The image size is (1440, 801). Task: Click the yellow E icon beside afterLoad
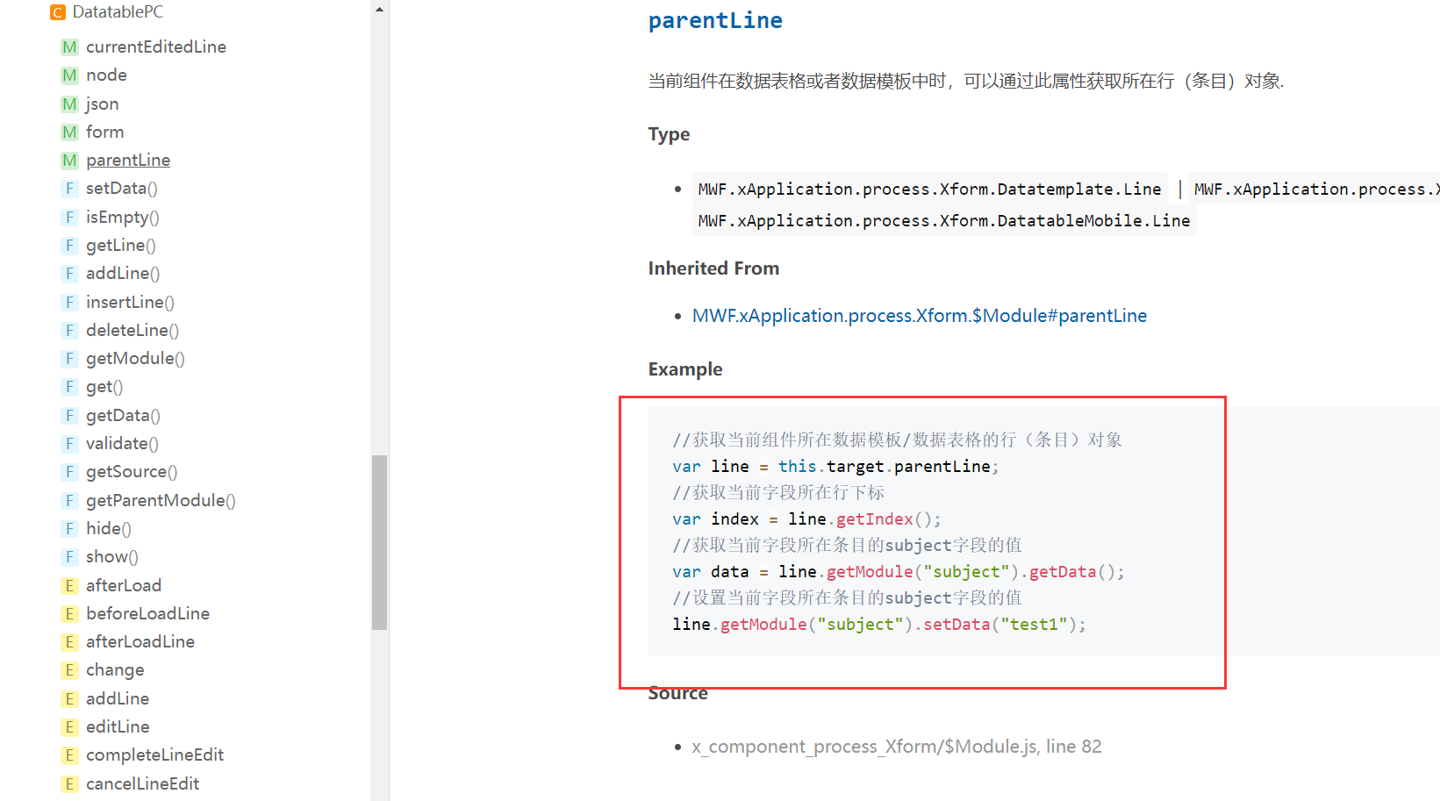point(69,586)
